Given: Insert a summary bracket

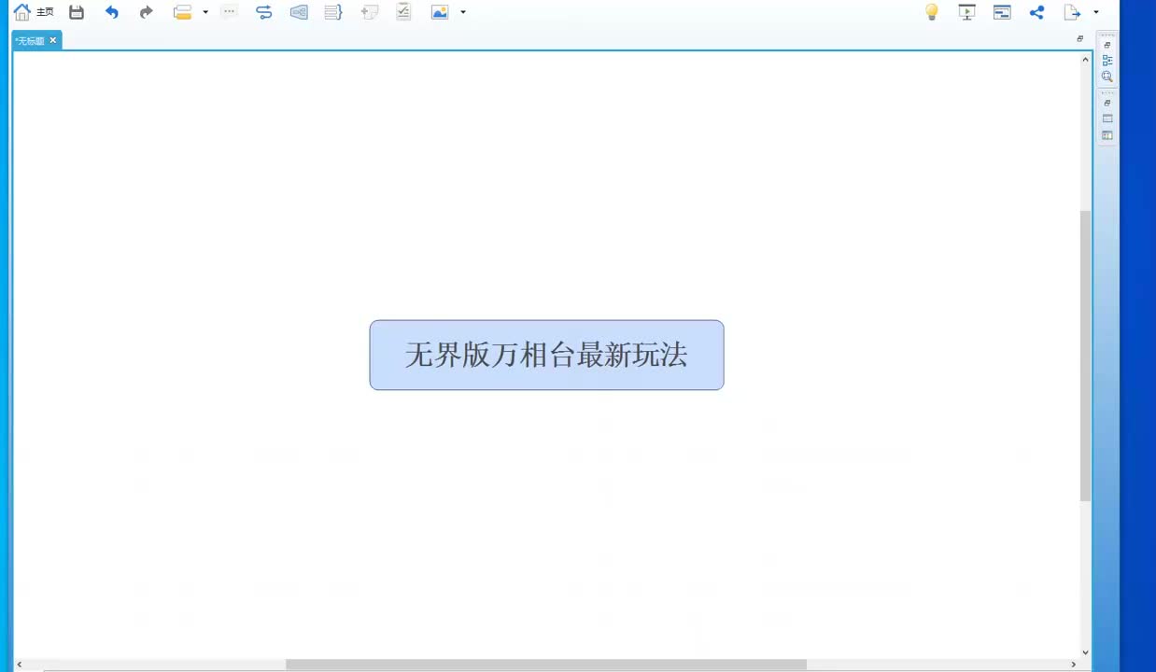Looking at the screenshot, I should coord(333,12).
